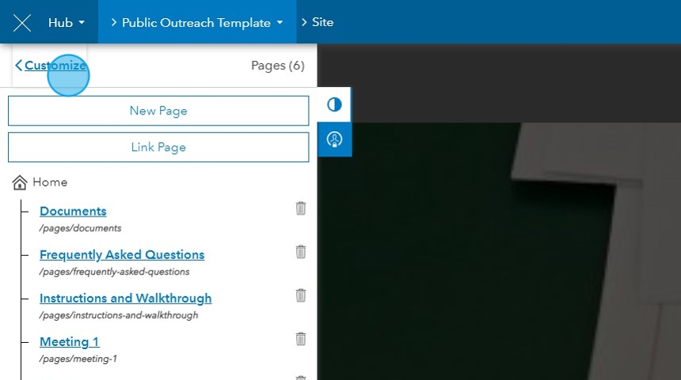Click the Pages (6) label
681x380 pixels.
(278, 66)
